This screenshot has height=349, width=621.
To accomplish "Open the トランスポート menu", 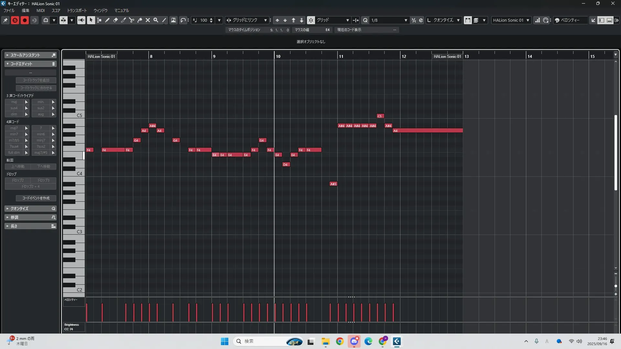I will point(77,10).
